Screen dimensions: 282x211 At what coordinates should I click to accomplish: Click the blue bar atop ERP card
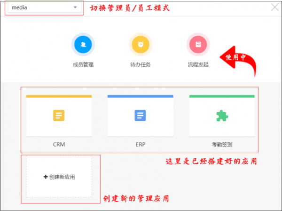tap(140, 96)
